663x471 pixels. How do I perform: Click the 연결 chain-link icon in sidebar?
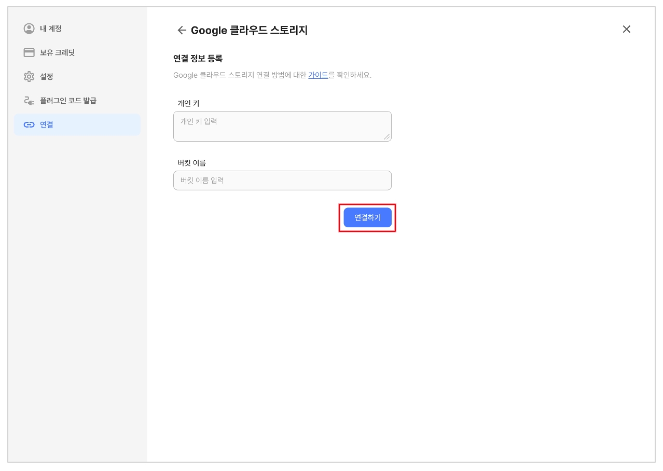tap(29, 124)
